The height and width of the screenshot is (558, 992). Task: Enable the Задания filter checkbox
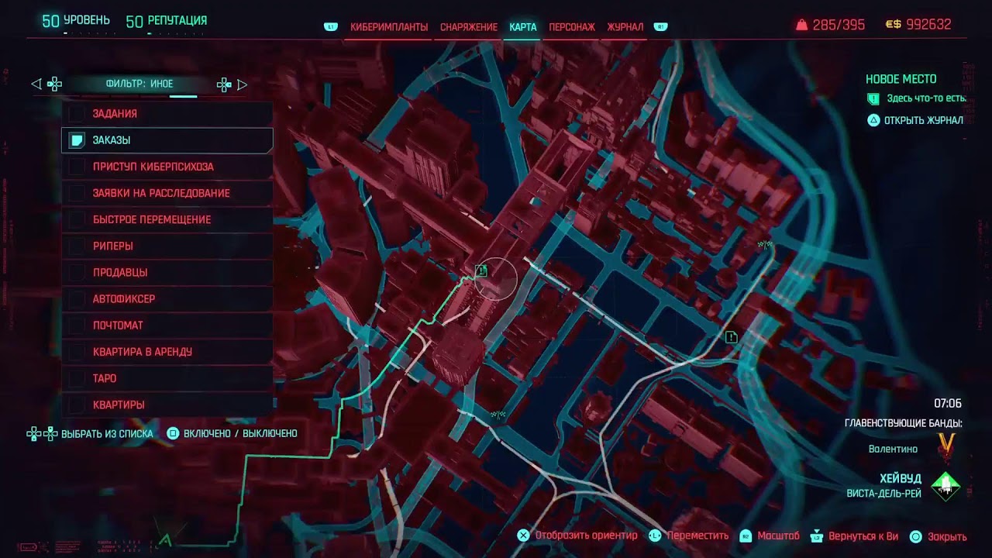77,114
